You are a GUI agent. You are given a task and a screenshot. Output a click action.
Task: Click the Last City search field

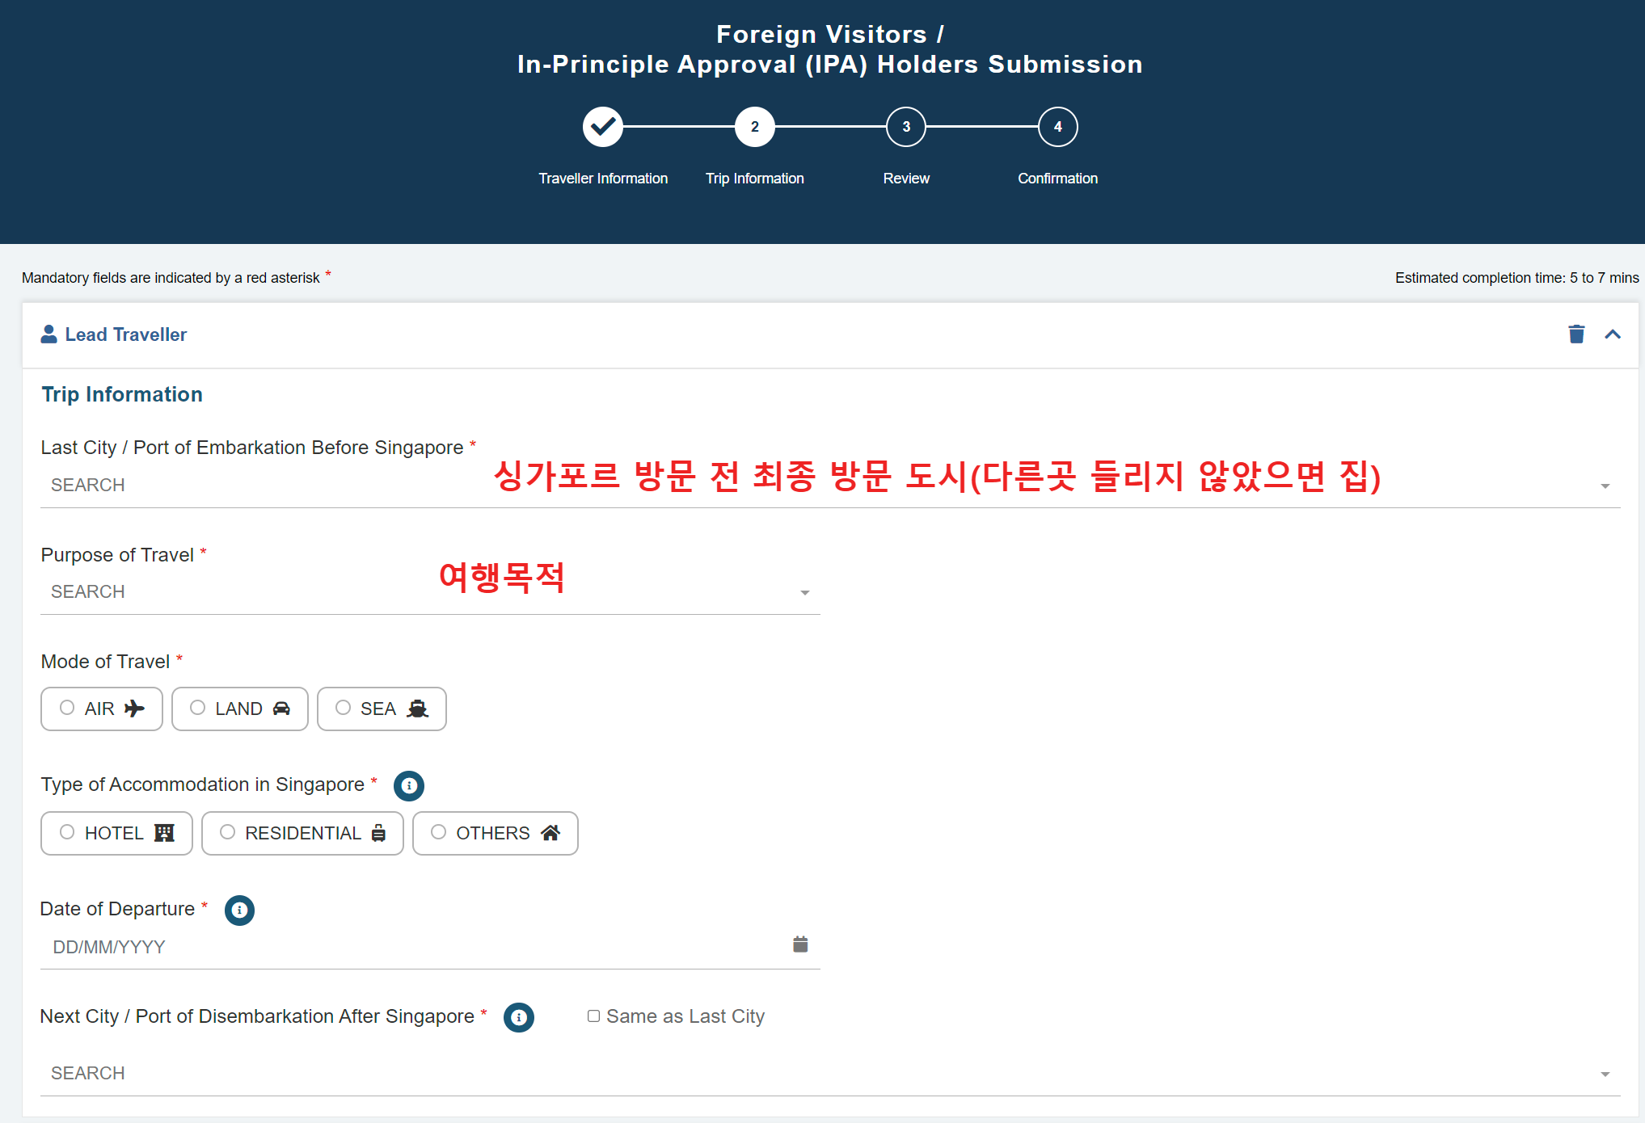(830, 486)
